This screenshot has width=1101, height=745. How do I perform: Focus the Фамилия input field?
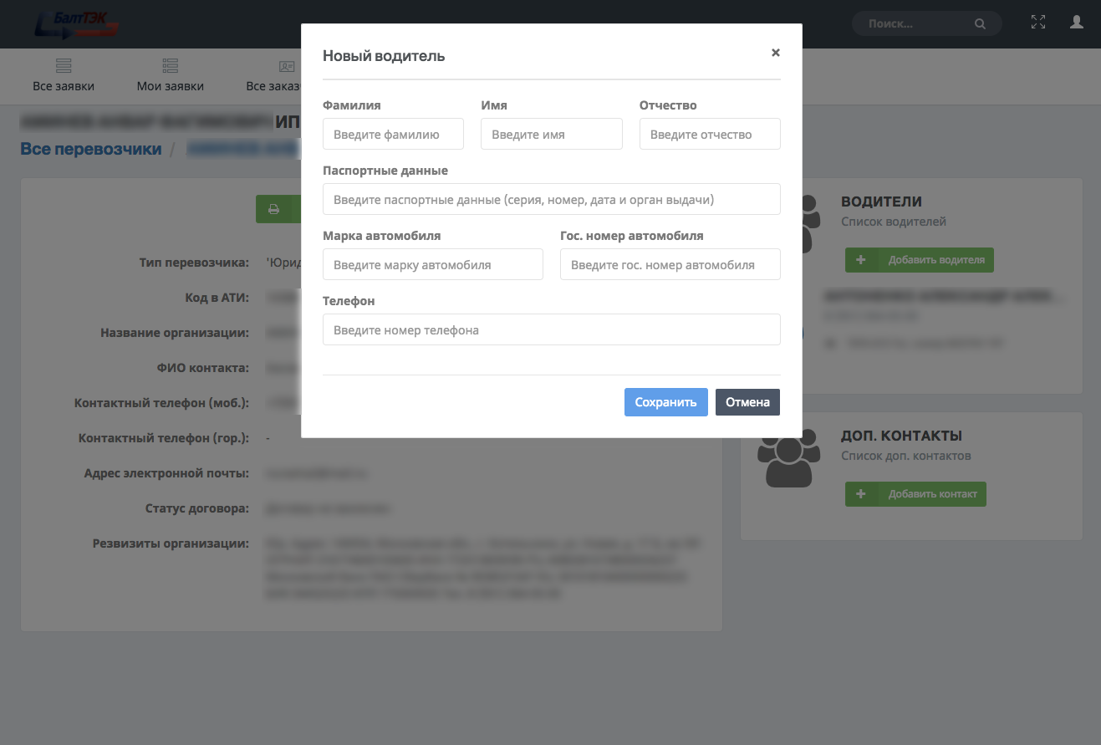pyautogui.click(x=393, y=134)
